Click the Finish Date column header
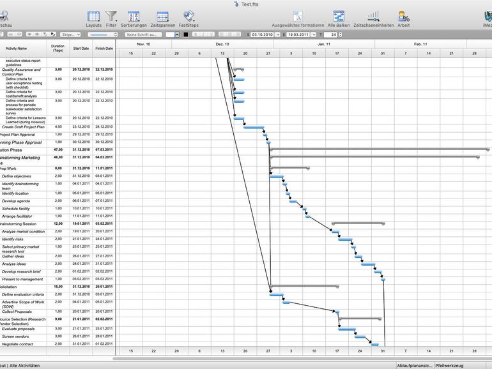This screenshot has width=492, height=369. (104, 49)
